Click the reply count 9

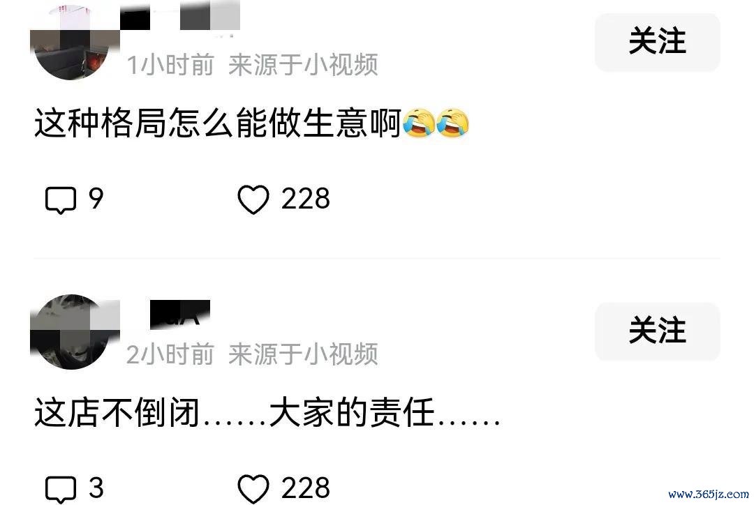pos(96,199)
